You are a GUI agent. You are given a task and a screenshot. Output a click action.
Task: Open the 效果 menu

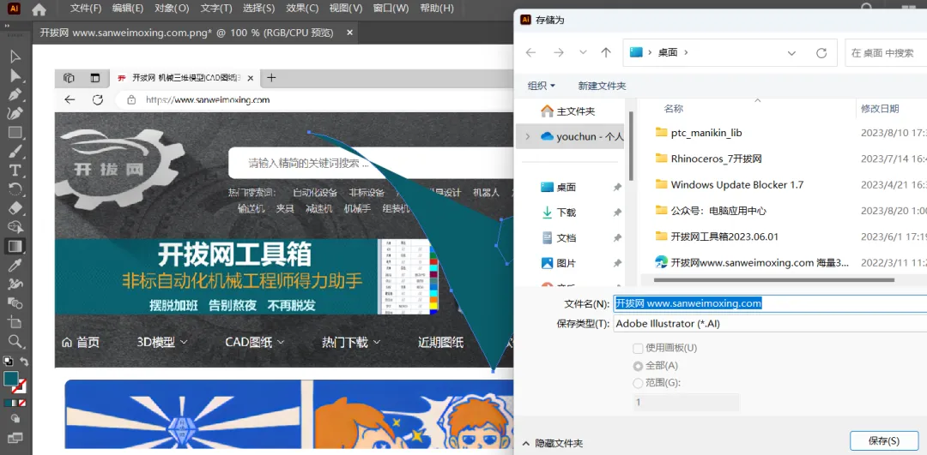tap(302, 9)
